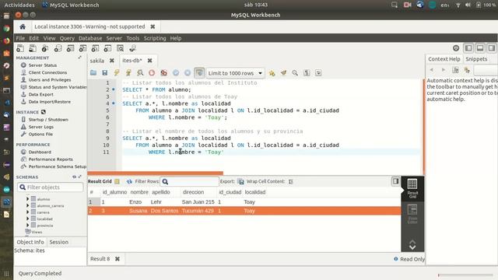Toggle Wrap Cell Content in result grid
Screen dimensions: 498x280
tap(290, 181)
